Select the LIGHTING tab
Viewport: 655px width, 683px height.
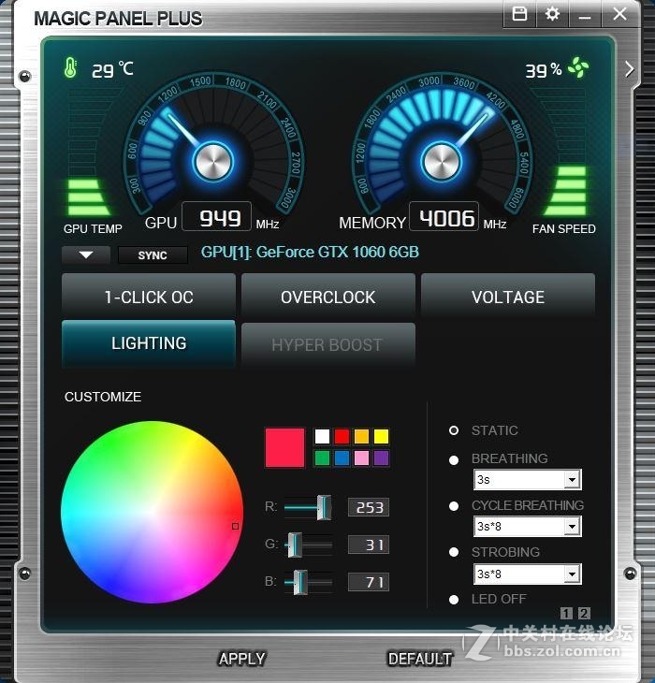pos(149,343)
